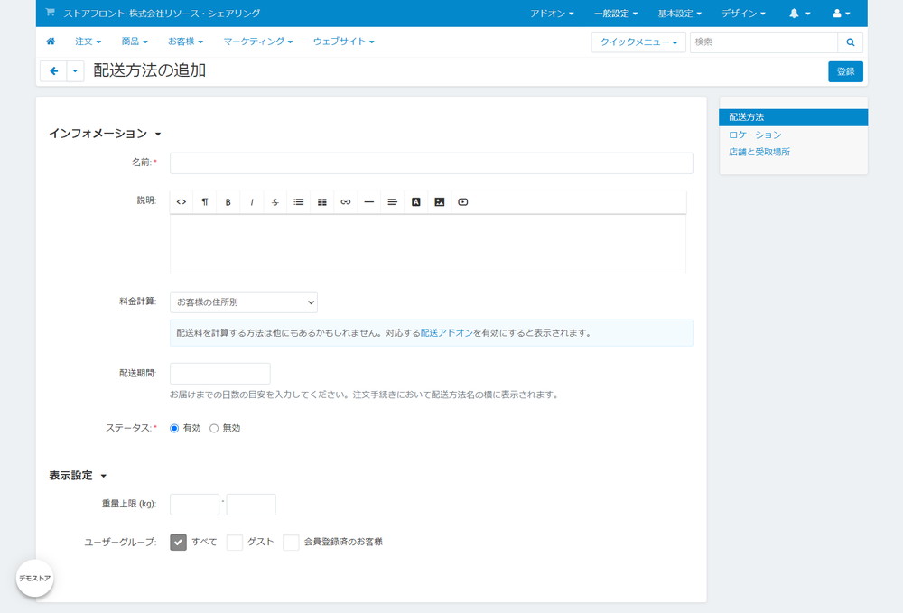Image resolution: width=903 pixels, height=613 pixels.
Task: Go back with the left arrow button
Action: (53, 71)
